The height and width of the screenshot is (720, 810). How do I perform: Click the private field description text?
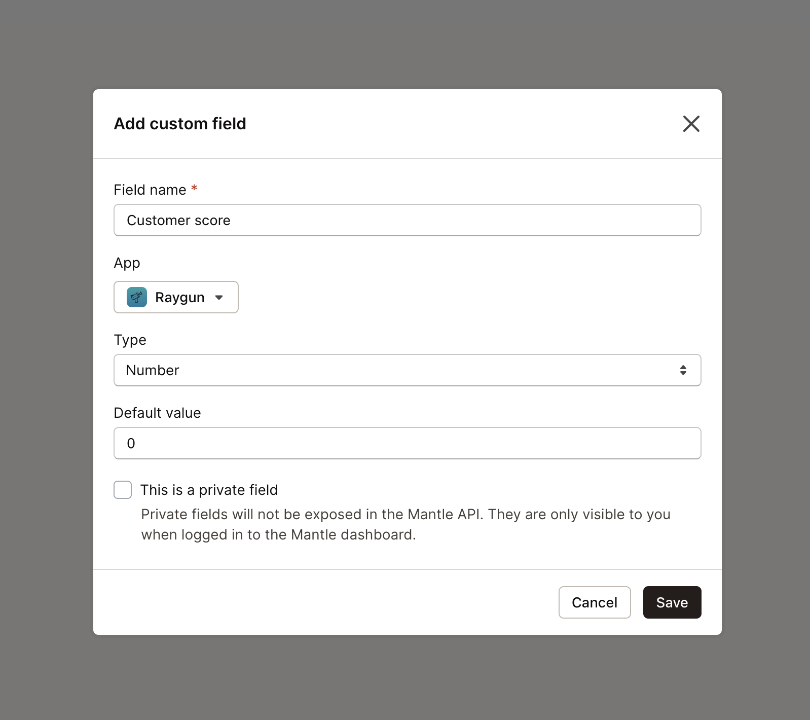click(406, 524)
